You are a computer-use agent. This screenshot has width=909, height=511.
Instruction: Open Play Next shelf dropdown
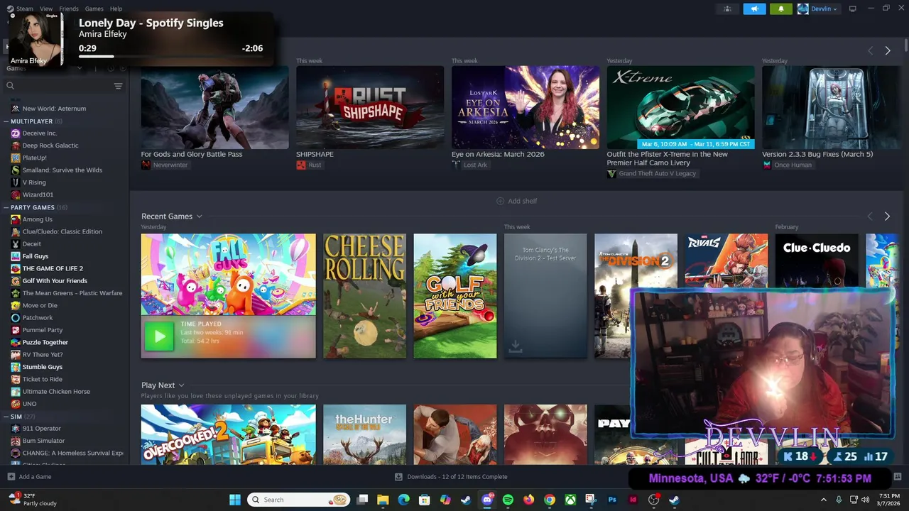click(182, 385)
